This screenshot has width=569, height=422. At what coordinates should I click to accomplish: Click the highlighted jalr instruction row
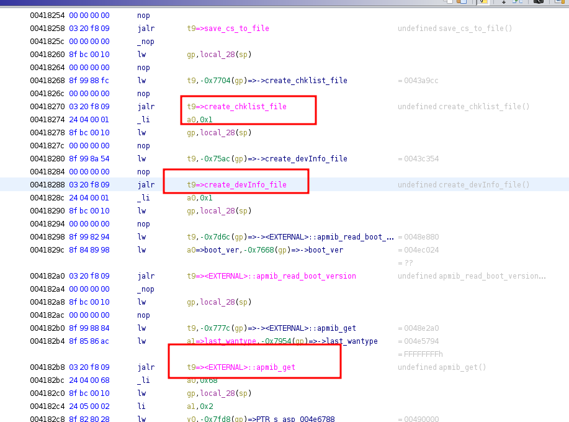pyautogui.click(x=145, y=184)
